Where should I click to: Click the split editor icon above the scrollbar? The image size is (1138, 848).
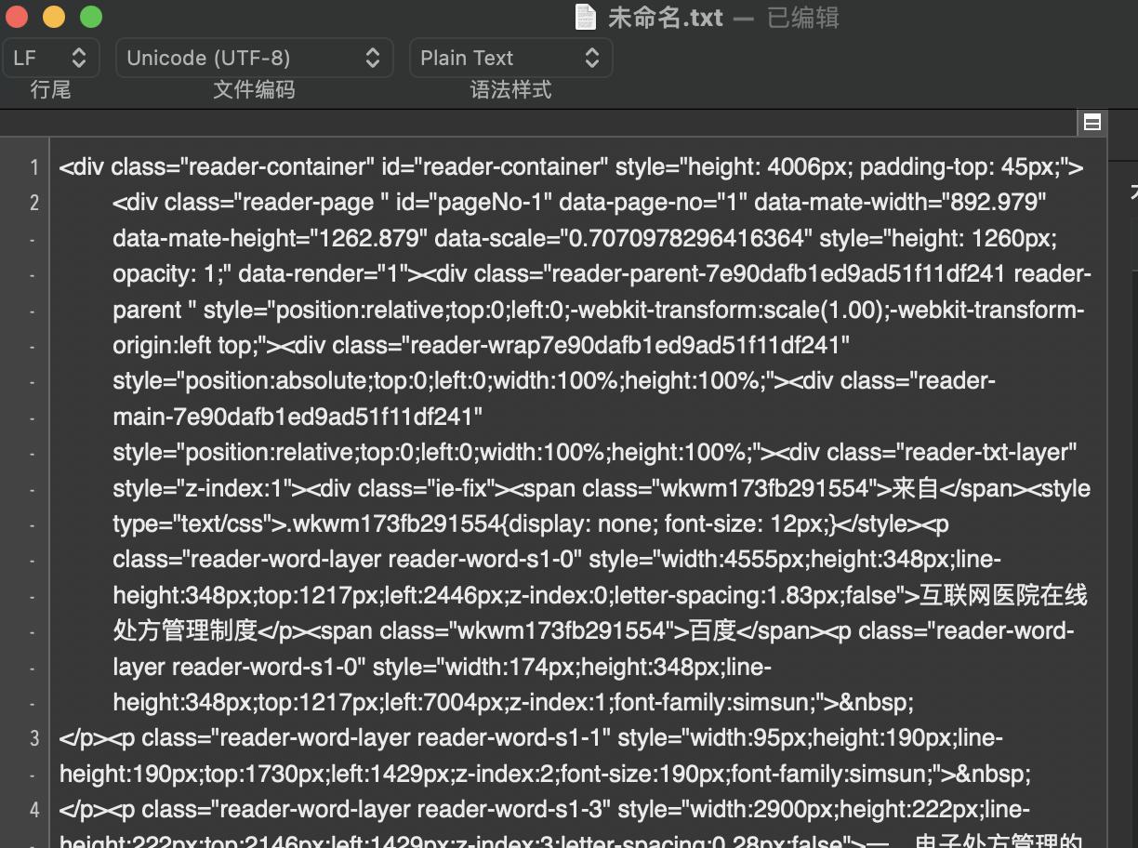[x=1092, y=122]
